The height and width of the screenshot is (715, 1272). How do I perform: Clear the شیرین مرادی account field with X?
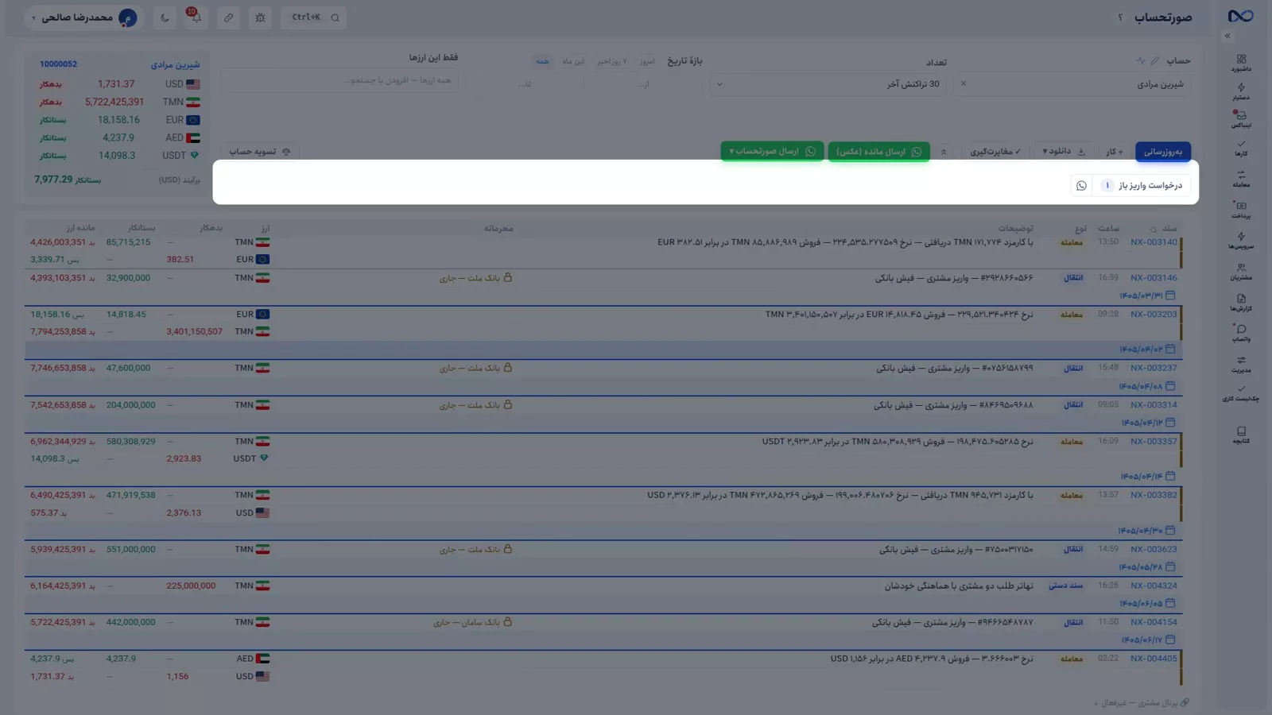pos(964,83)
